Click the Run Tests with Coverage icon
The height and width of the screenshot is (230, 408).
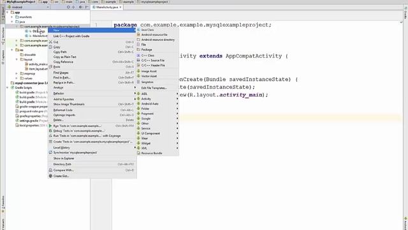tap(50, 135)
